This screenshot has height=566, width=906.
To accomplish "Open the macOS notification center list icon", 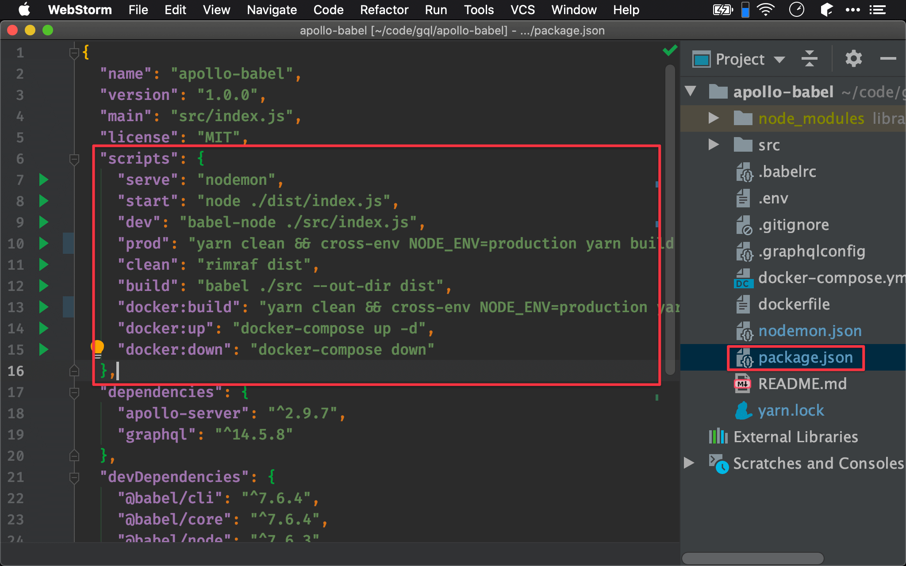I will click(877, 10).
